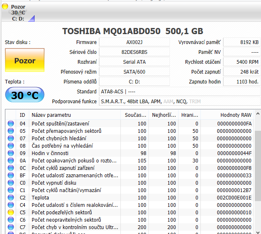
Task: Click the Firmware field AX002J
Action: tap(134, 42)
